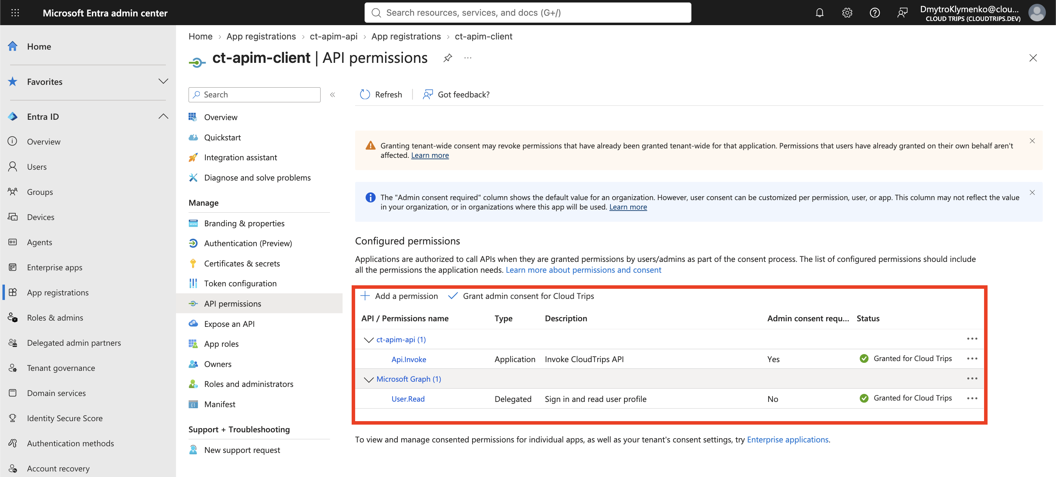1056x477 pixels.
Task: Follow the Enterprise applications link
Action: 787,439
